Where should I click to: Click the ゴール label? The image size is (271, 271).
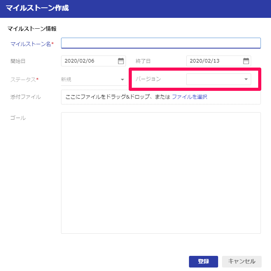pyautogui.click(x=18, y=118)
